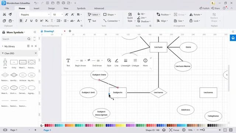Open Linetype in floating toolbar
236x133 pixels.
(135, 62)
